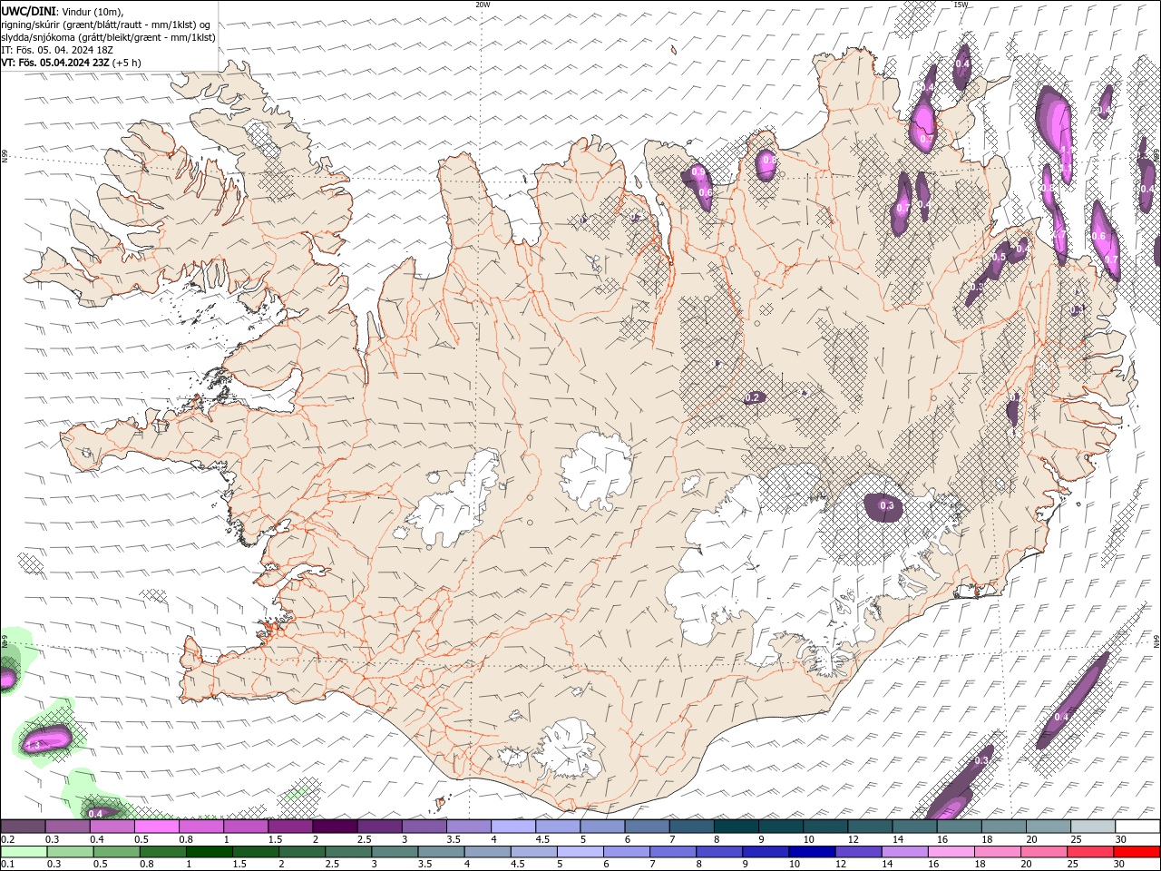Select the bottom legend green swatch at 0.5
1161x871 pixels.
[117, 852]
